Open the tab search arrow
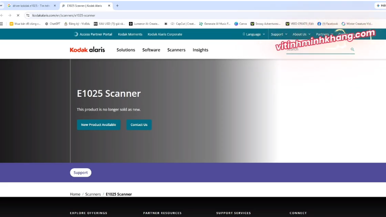This screenshot has width=386, height=217. coord(1,6)
